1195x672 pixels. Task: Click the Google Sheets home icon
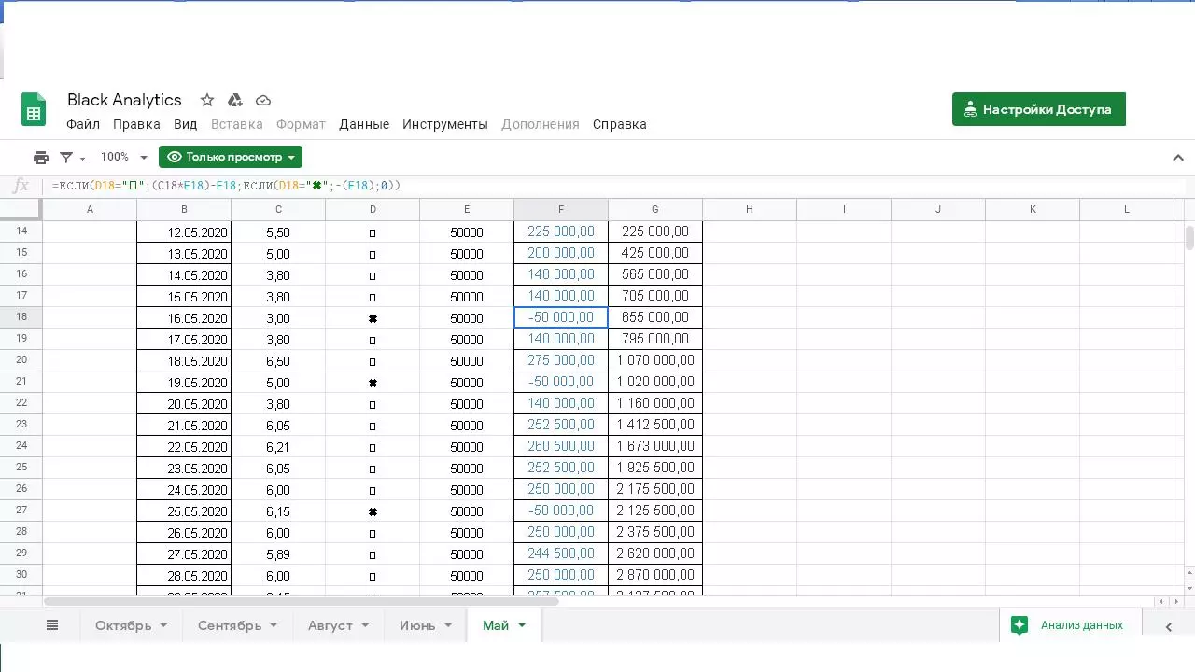(34, 110)
